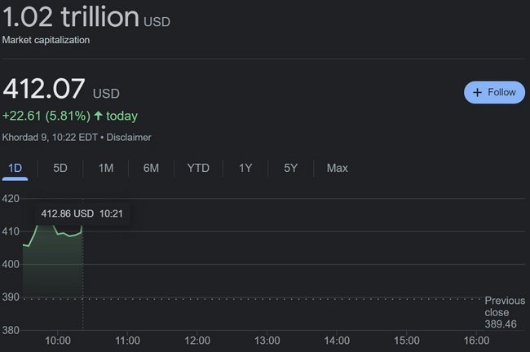530x352 pixels.
Task: Show the Max range chart
Action: (x=337, y=168)
